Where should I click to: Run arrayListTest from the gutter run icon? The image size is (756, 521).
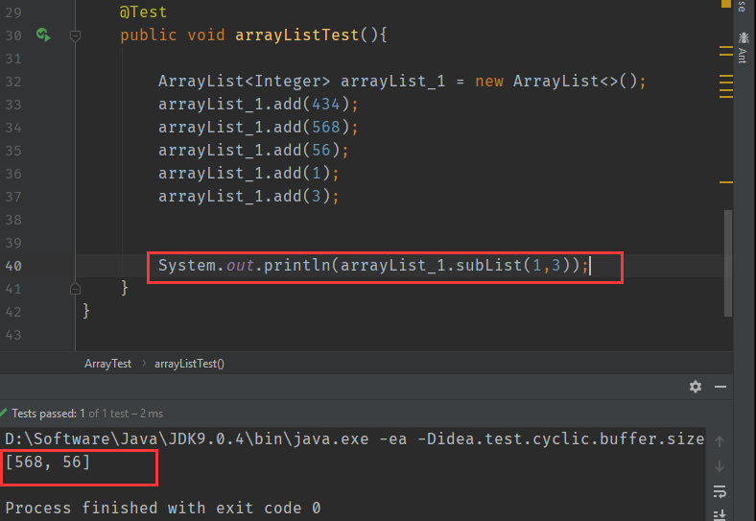click(43, 35)
